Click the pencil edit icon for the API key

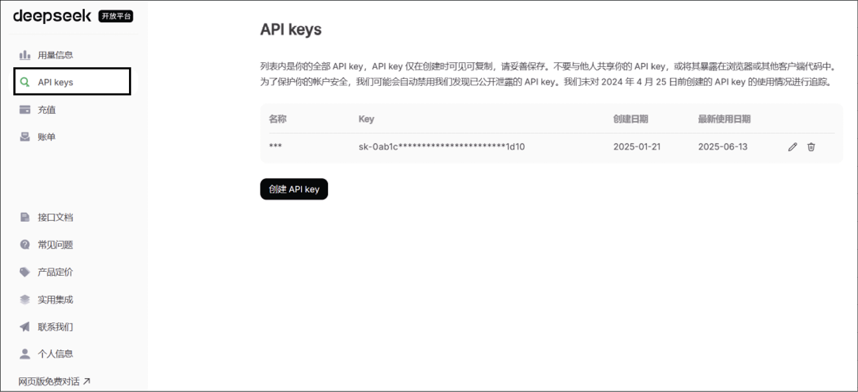coord(792,147)
